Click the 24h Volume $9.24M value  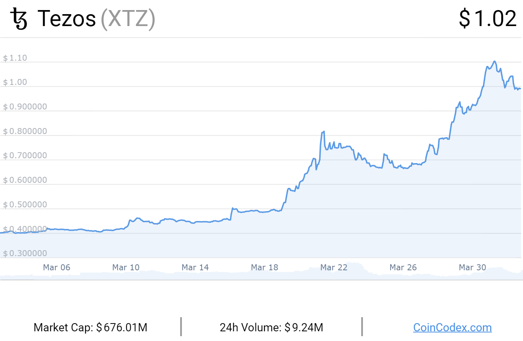pos(271,328)
